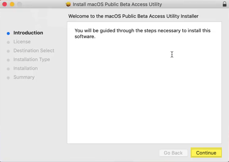This screenshot has height=162, width=229.
Task: Select the Installation Type step
Action: tap(32, 60)
